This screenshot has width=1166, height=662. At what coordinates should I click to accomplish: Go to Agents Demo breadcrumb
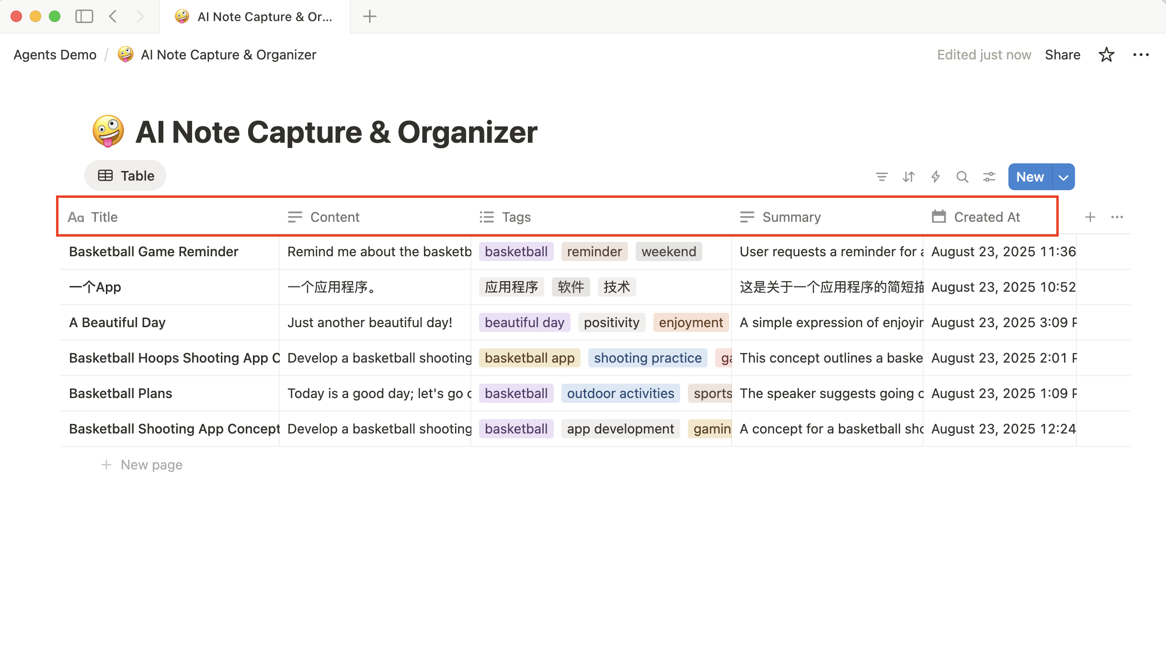(55, 55)
